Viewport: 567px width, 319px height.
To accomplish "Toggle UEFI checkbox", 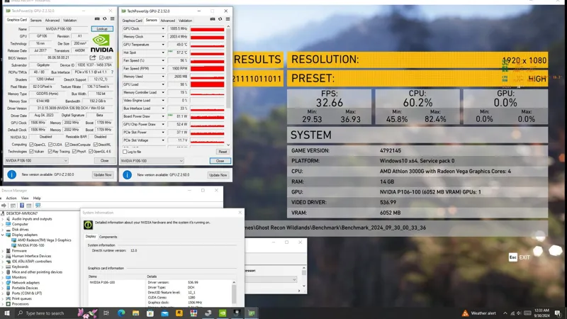I will (101, 58).
